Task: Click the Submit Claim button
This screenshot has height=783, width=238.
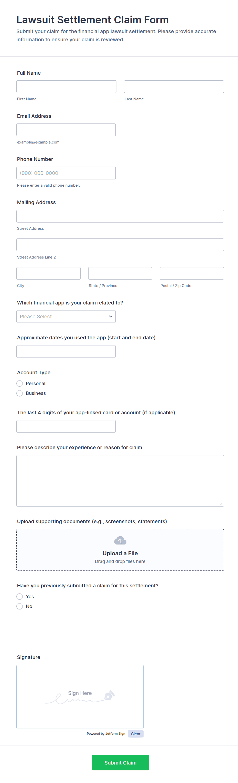Action: coord(120,762)
